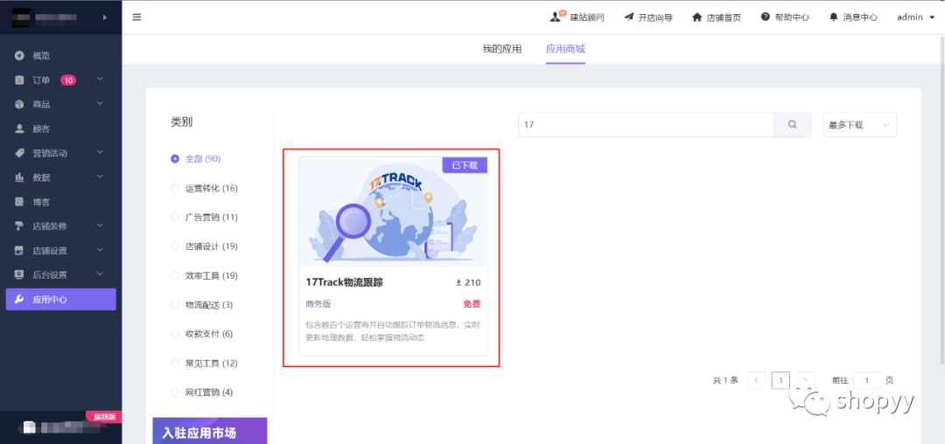Click the 顾客 customers person icon
Viewport: 945px width, 444px height.
click(19, 128)
